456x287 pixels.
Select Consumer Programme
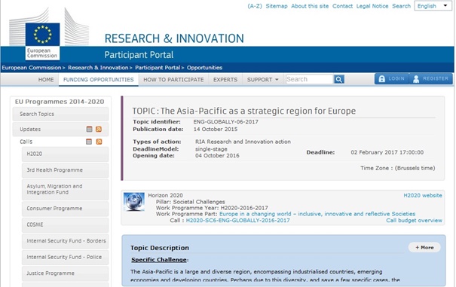[x=65, y=209]
